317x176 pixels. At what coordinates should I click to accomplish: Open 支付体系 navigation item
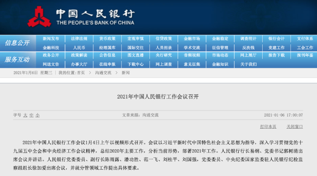tap(305, 39)
